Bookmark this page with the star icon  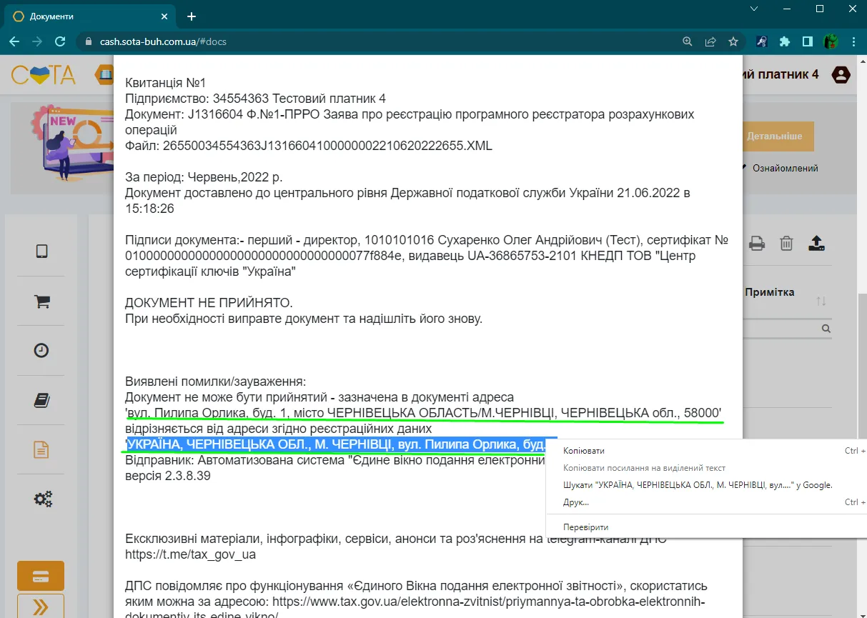pyautogui.click(x=733, y=41)
